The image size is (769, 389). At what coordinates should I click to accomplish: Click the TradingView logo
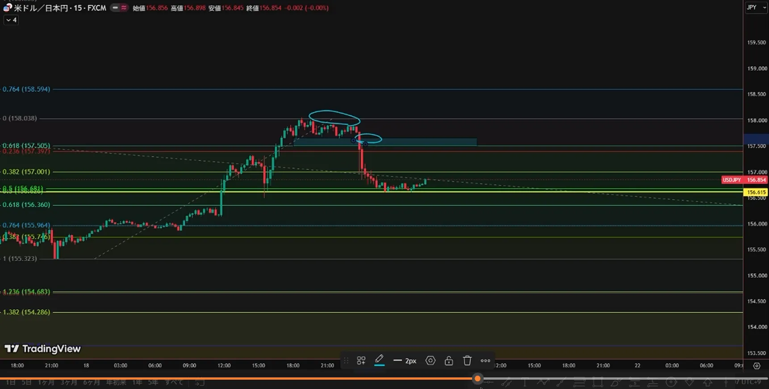click(x=43, y=349)
